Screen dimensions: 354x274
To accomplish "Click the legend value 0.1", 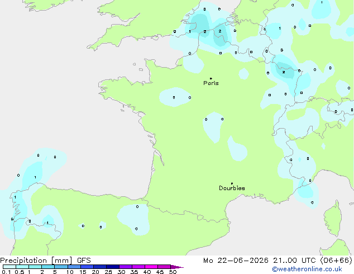I will coord(6,272).
